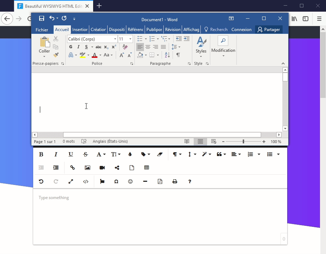
Task: Open the blockquote dropdown in the editor
Action: click(x=221, y=154)
